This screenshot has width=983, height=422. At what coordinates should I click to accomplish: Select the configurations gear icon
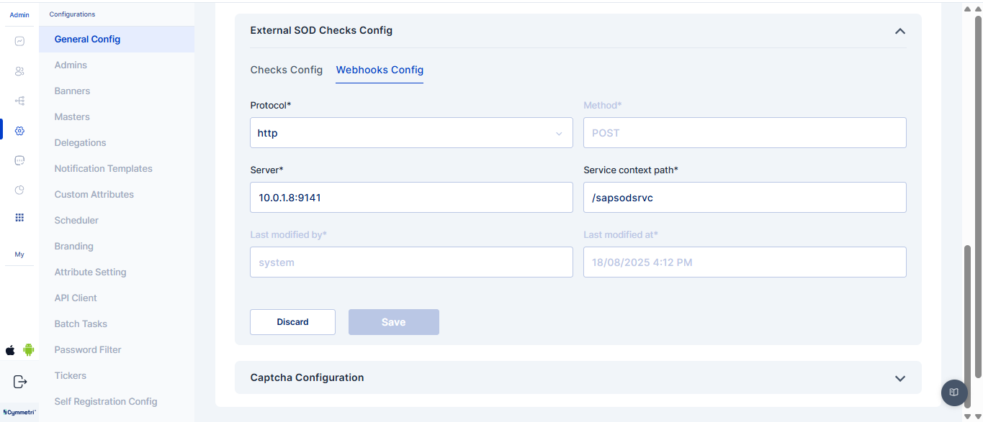click(19, 131)
